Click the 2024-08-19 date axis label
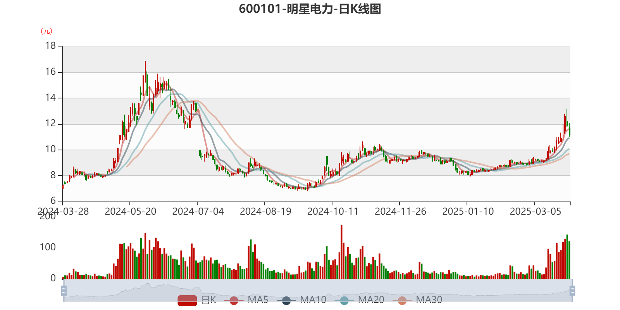 [x=265, y=211]
